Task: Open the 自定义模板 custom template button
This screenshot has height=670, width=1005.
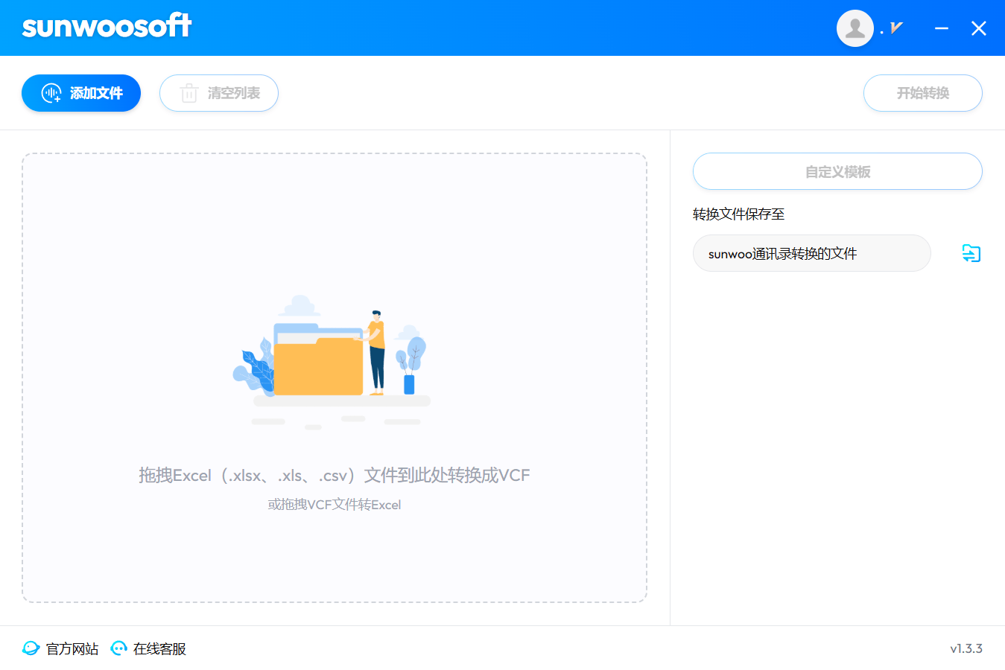Action: pyautogui.click(x=837, y=171)
